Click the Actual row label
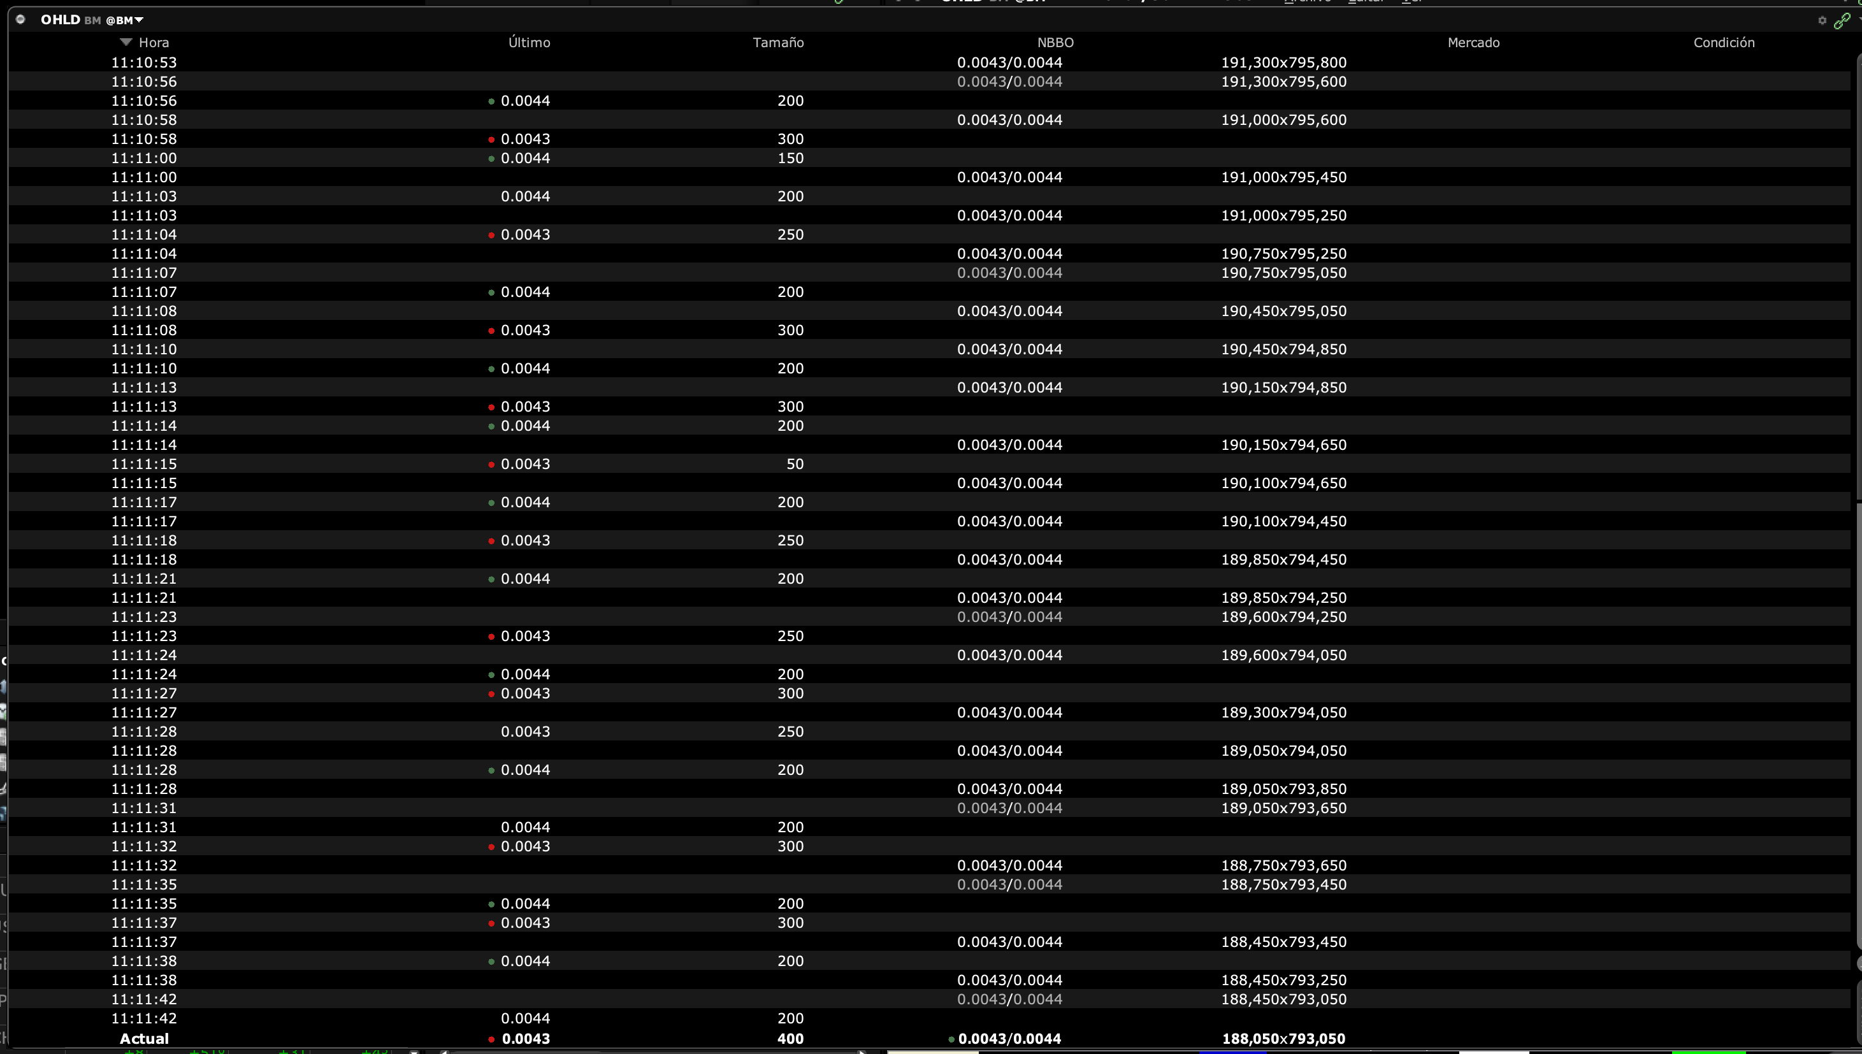 [x=144, y=1039]
